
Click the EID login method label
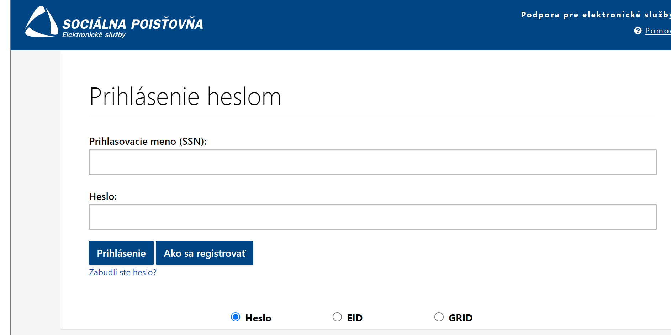(x=355, y=318)
